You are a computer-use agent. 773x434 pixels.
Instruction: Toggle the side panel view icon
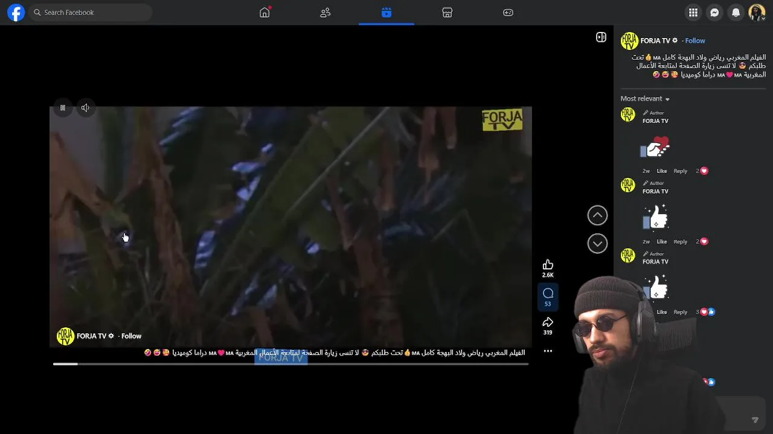pos(601,37)
